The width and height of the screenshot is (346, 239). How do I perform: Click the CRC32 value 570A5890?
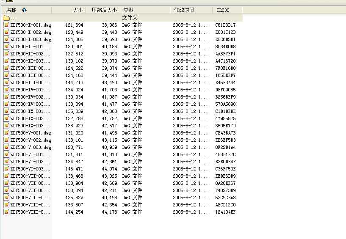[x=226, y=104]
